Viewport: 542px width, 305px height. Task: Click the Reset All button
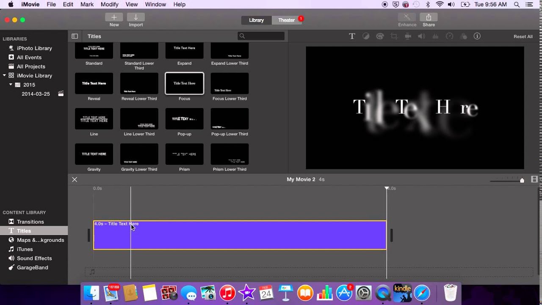(x=523, y=36)
